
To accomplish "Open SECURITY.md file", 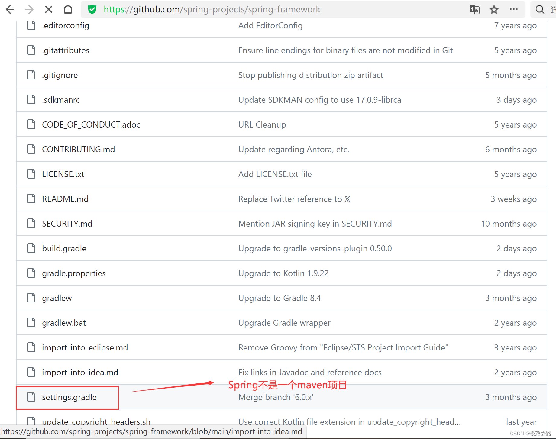I will [x=67, y=224].
